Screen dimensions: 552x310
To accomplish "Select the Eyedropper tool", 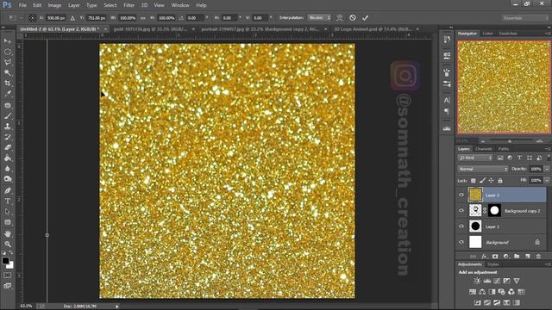I will point(8,94).
